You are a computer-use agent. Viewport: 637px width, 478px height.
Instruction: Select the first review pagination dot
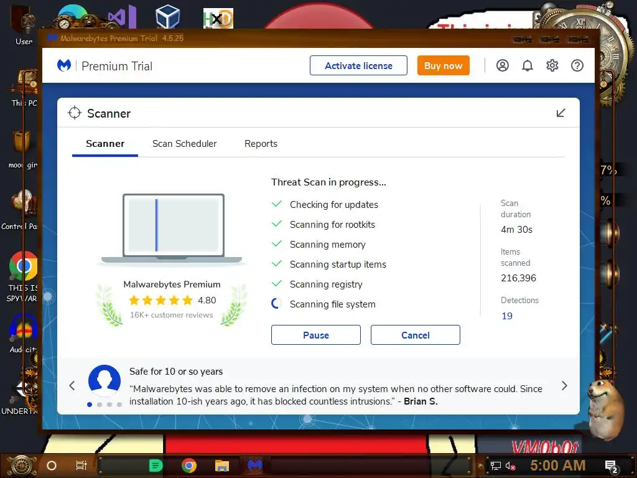[90, 405]
